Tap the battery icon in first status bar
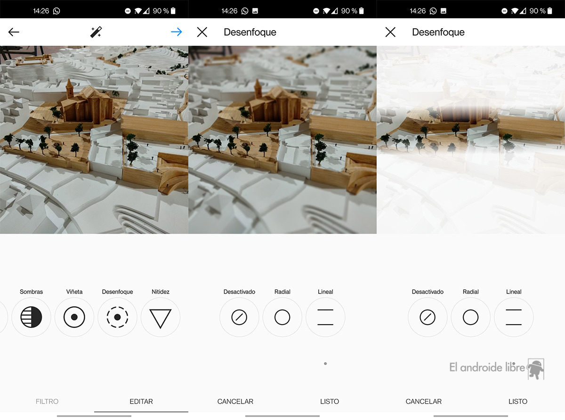Viewport: 565px width, 420px height. (173, 11)
